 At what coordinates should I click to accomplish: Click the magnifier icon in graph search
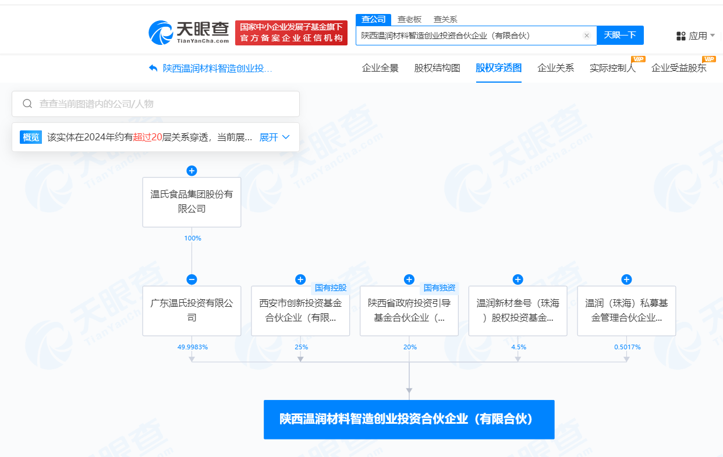[27, 104]
